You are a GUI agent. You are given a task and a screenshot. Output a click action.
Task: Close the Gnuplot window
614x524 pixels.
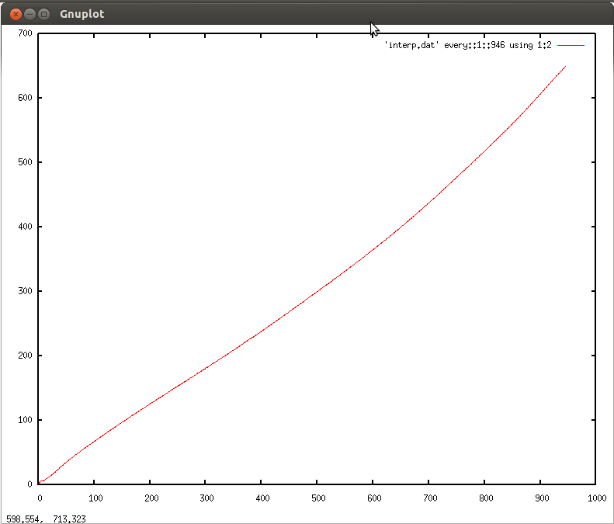(x=16, y=15)
